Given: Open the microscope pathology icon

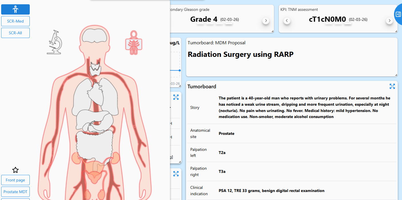Looking at the screenshot, I should click(55, 42).
